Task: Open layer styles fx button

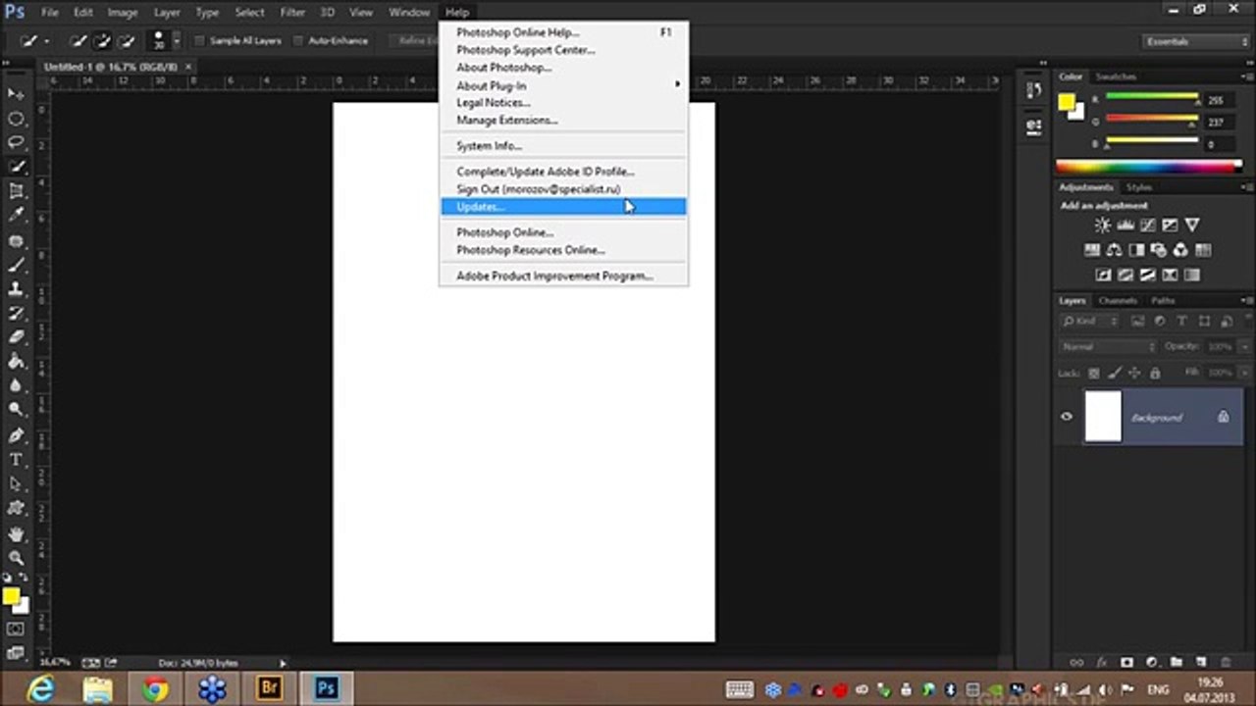Action: (x=1101, y=663)
